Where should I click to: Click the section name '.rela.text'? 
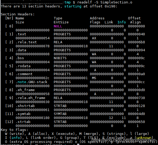26,42
